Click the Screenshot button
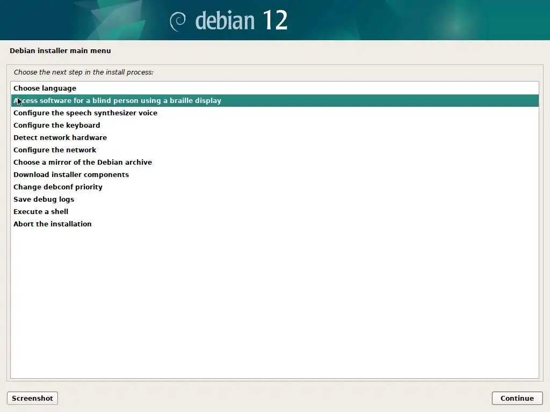Screen dimensions: 550x412 click(32, 399)
